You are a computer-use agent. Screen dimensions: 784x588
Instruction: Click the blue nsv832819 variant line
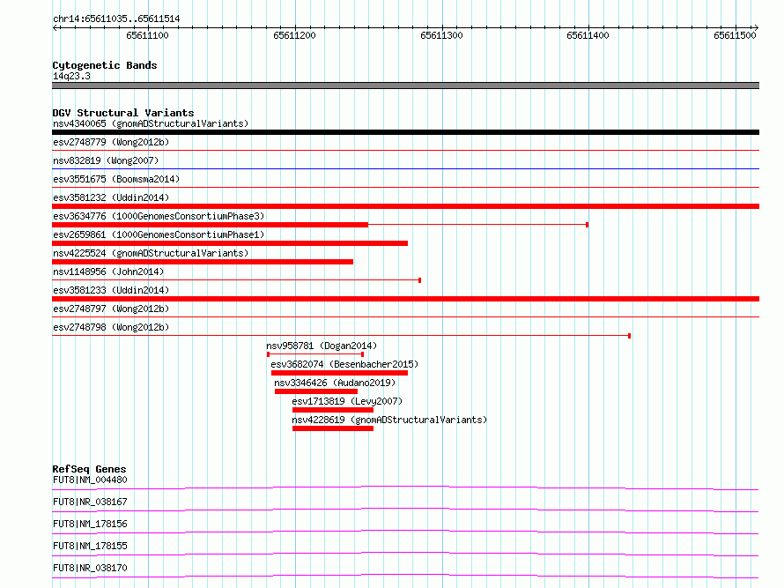pyautogui.click(x=405, y=168)
